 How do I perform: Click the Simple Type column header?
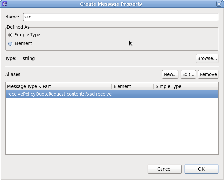186,86
